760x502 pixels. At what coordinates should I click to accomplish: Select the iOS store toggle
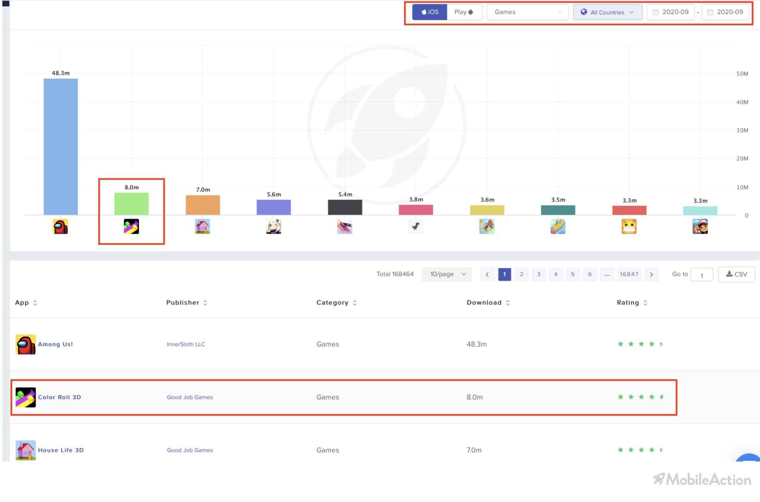[x=430, y=12]
